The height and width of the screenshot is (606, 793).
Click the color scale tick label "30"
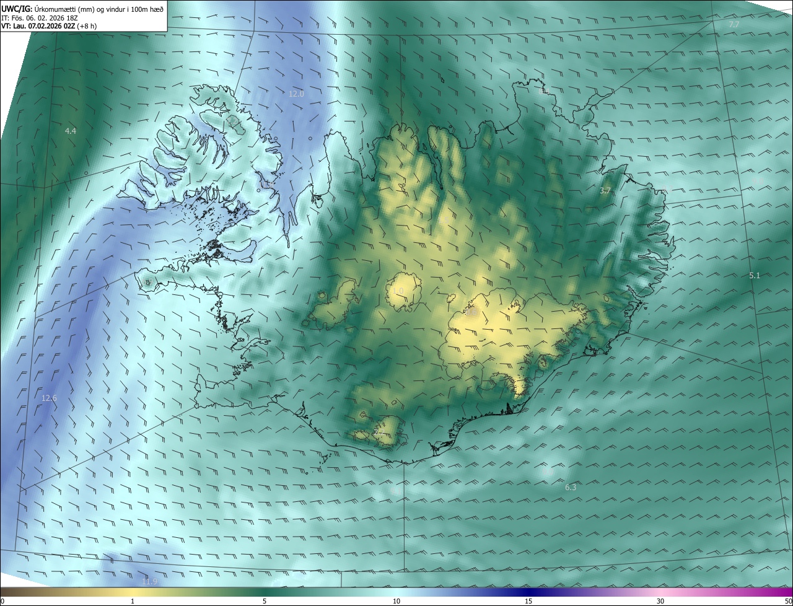click(660, 601)
